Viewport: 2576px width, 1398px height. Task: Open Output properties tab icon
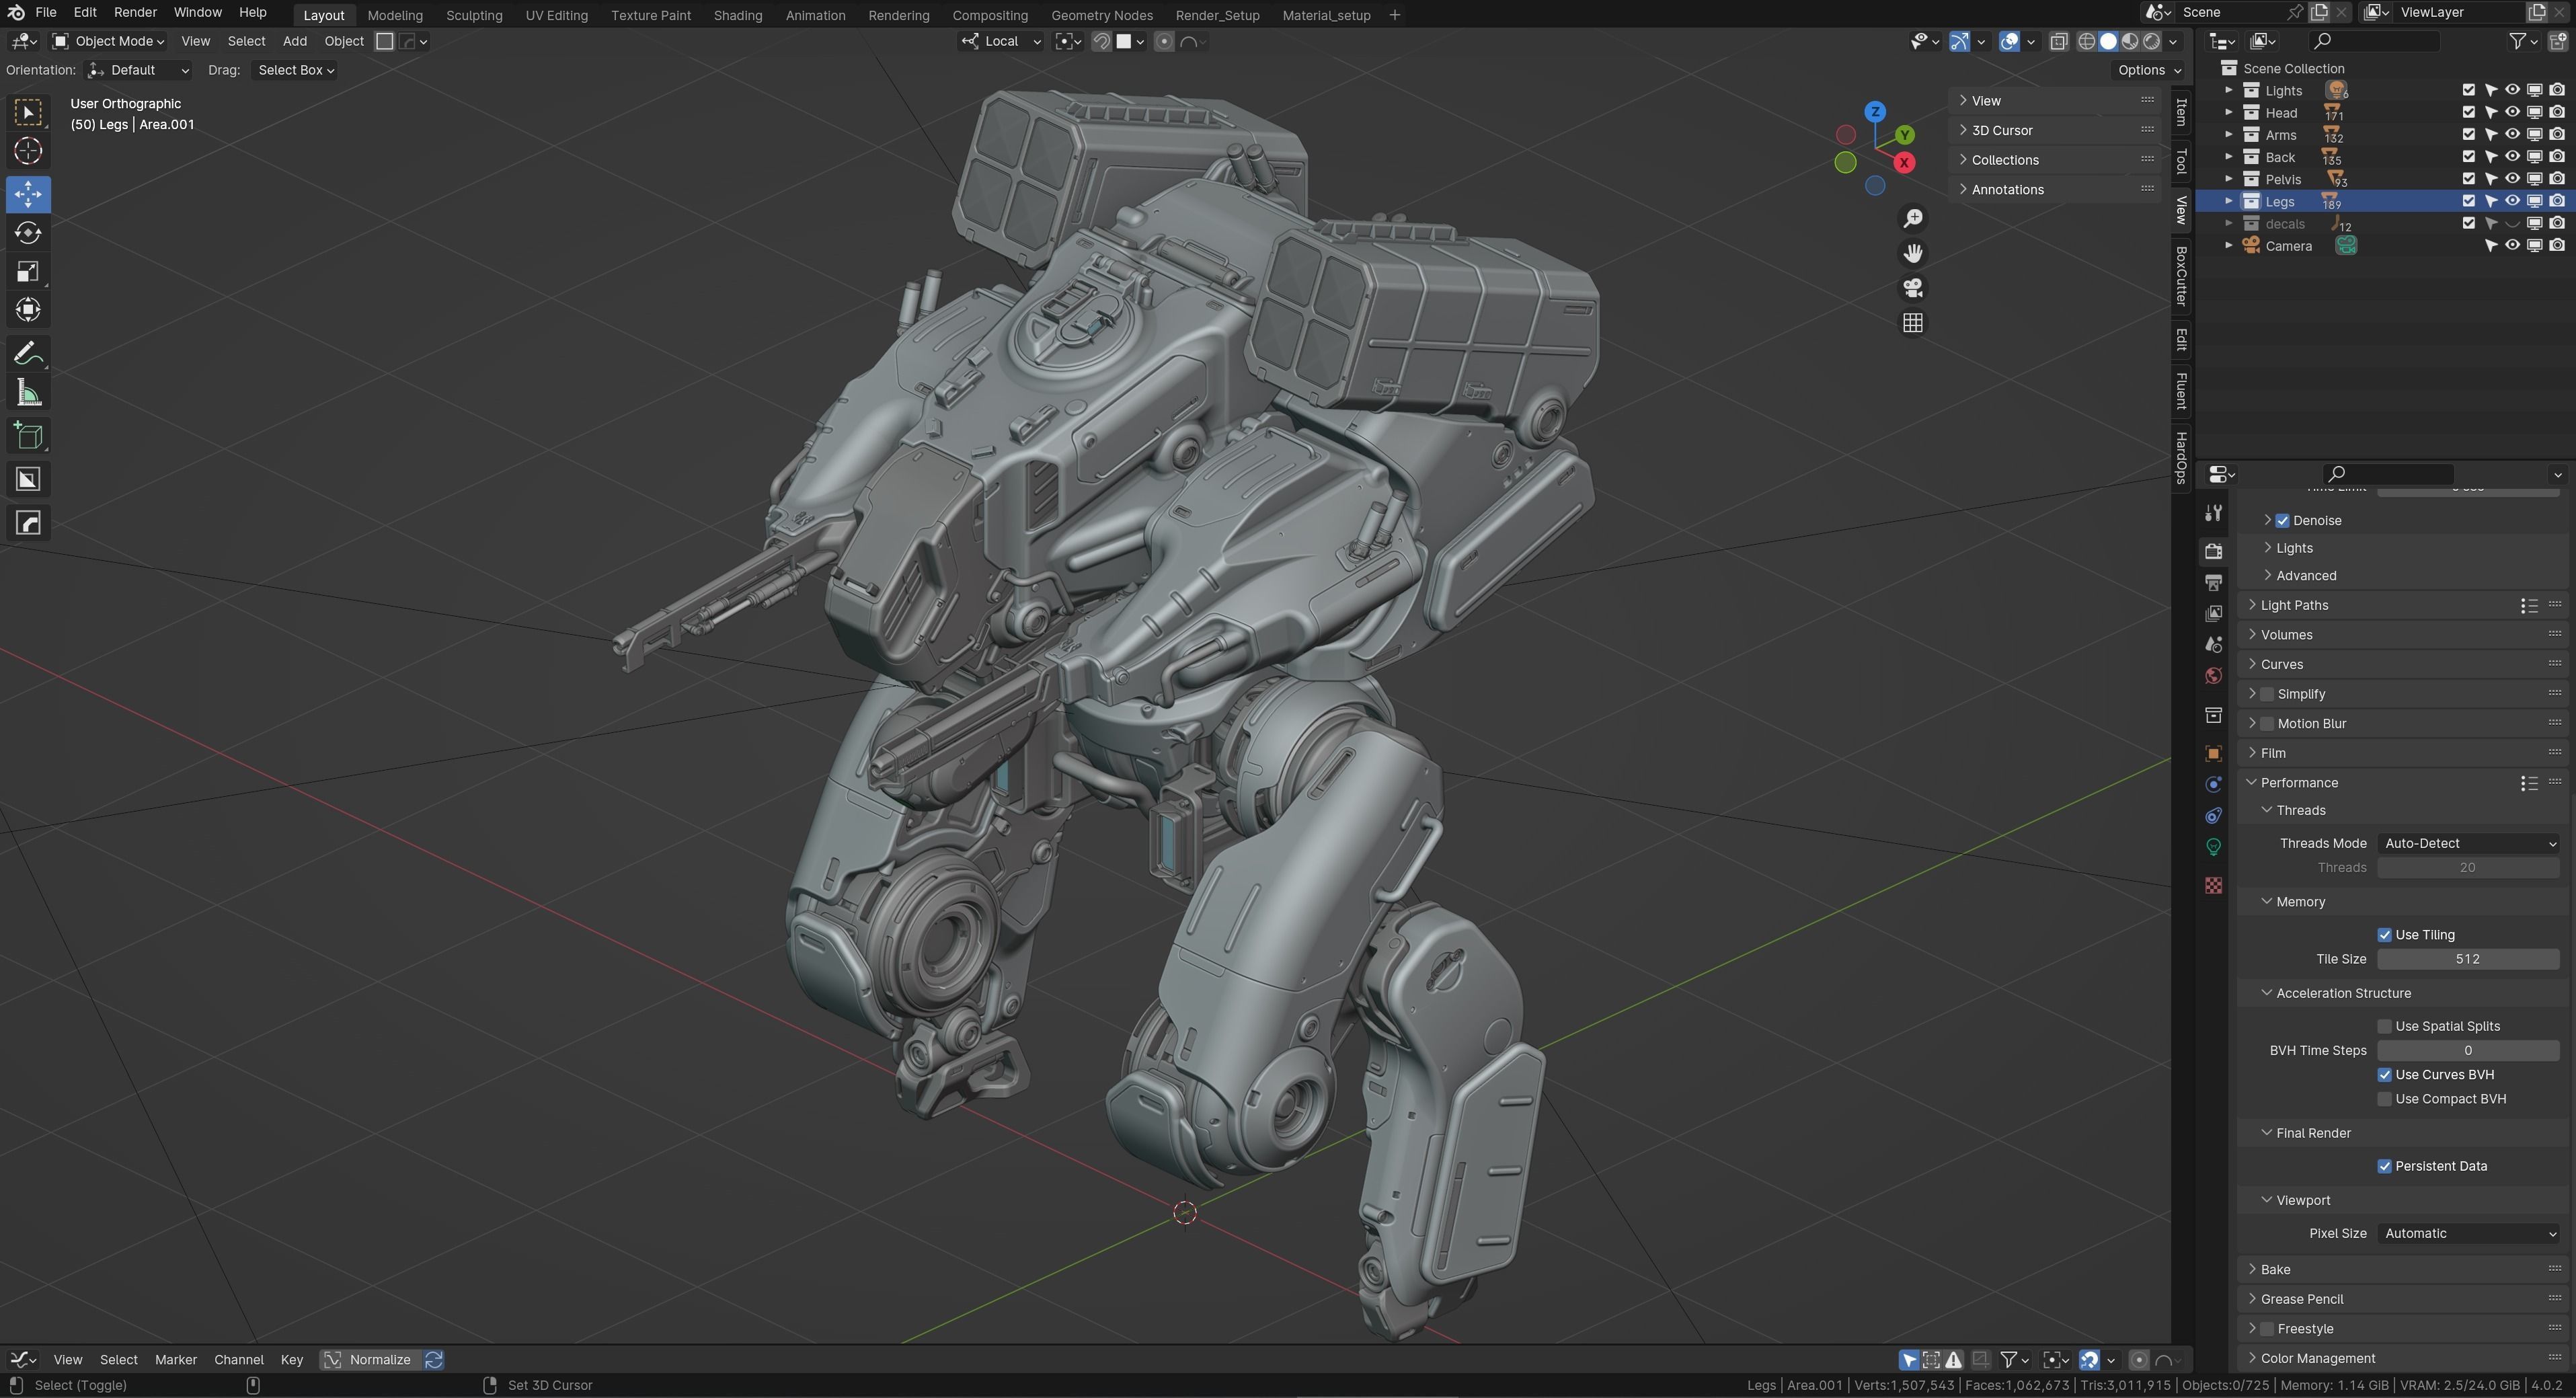click(2213, 582)
